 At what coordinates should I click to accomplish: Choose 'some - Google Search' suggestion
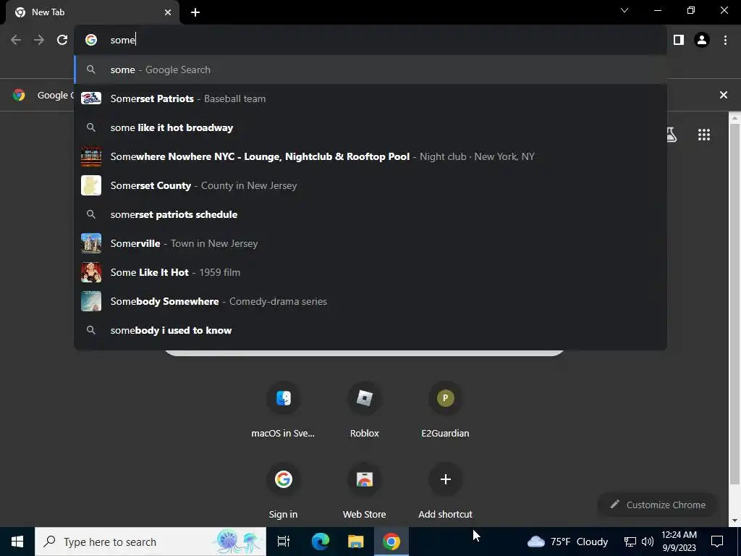click(370, 69)
